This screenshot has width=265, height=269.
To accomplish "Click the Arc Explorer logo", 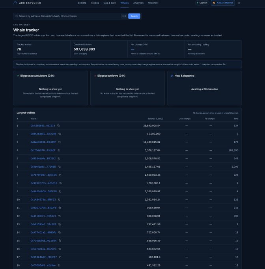I will pos(27,3).
